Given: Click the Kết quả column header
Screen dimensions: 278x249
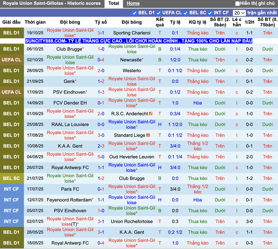Looking at the screenshot, I should (x=160, y=22).
